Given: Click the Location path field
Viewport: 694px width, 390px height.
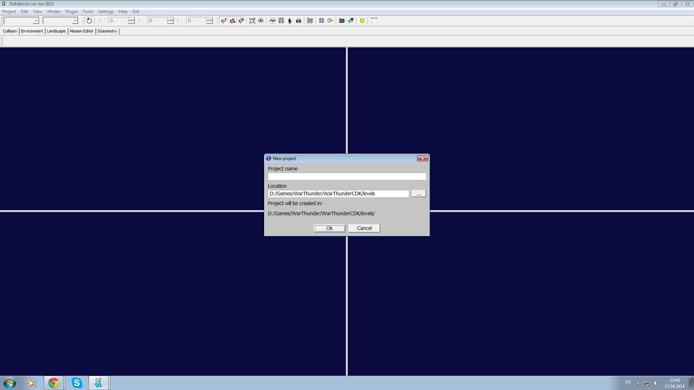Looking at the screenshot, I should pyautogui.click(x=338, y=194).
